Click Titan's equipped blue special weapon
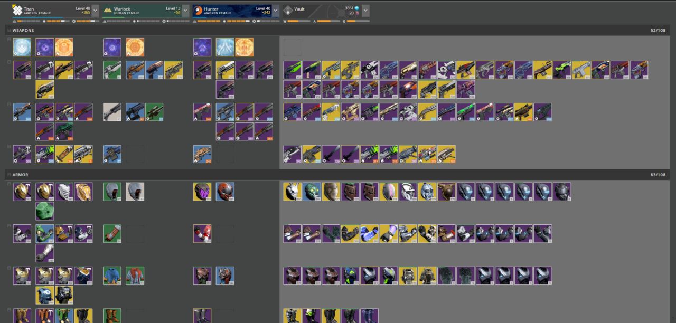 point(22,112)
